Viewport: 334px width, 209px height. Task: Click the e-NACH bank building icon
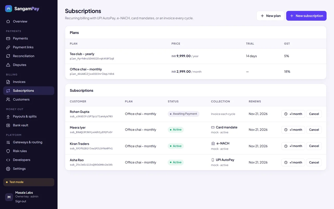pos(213,143)
